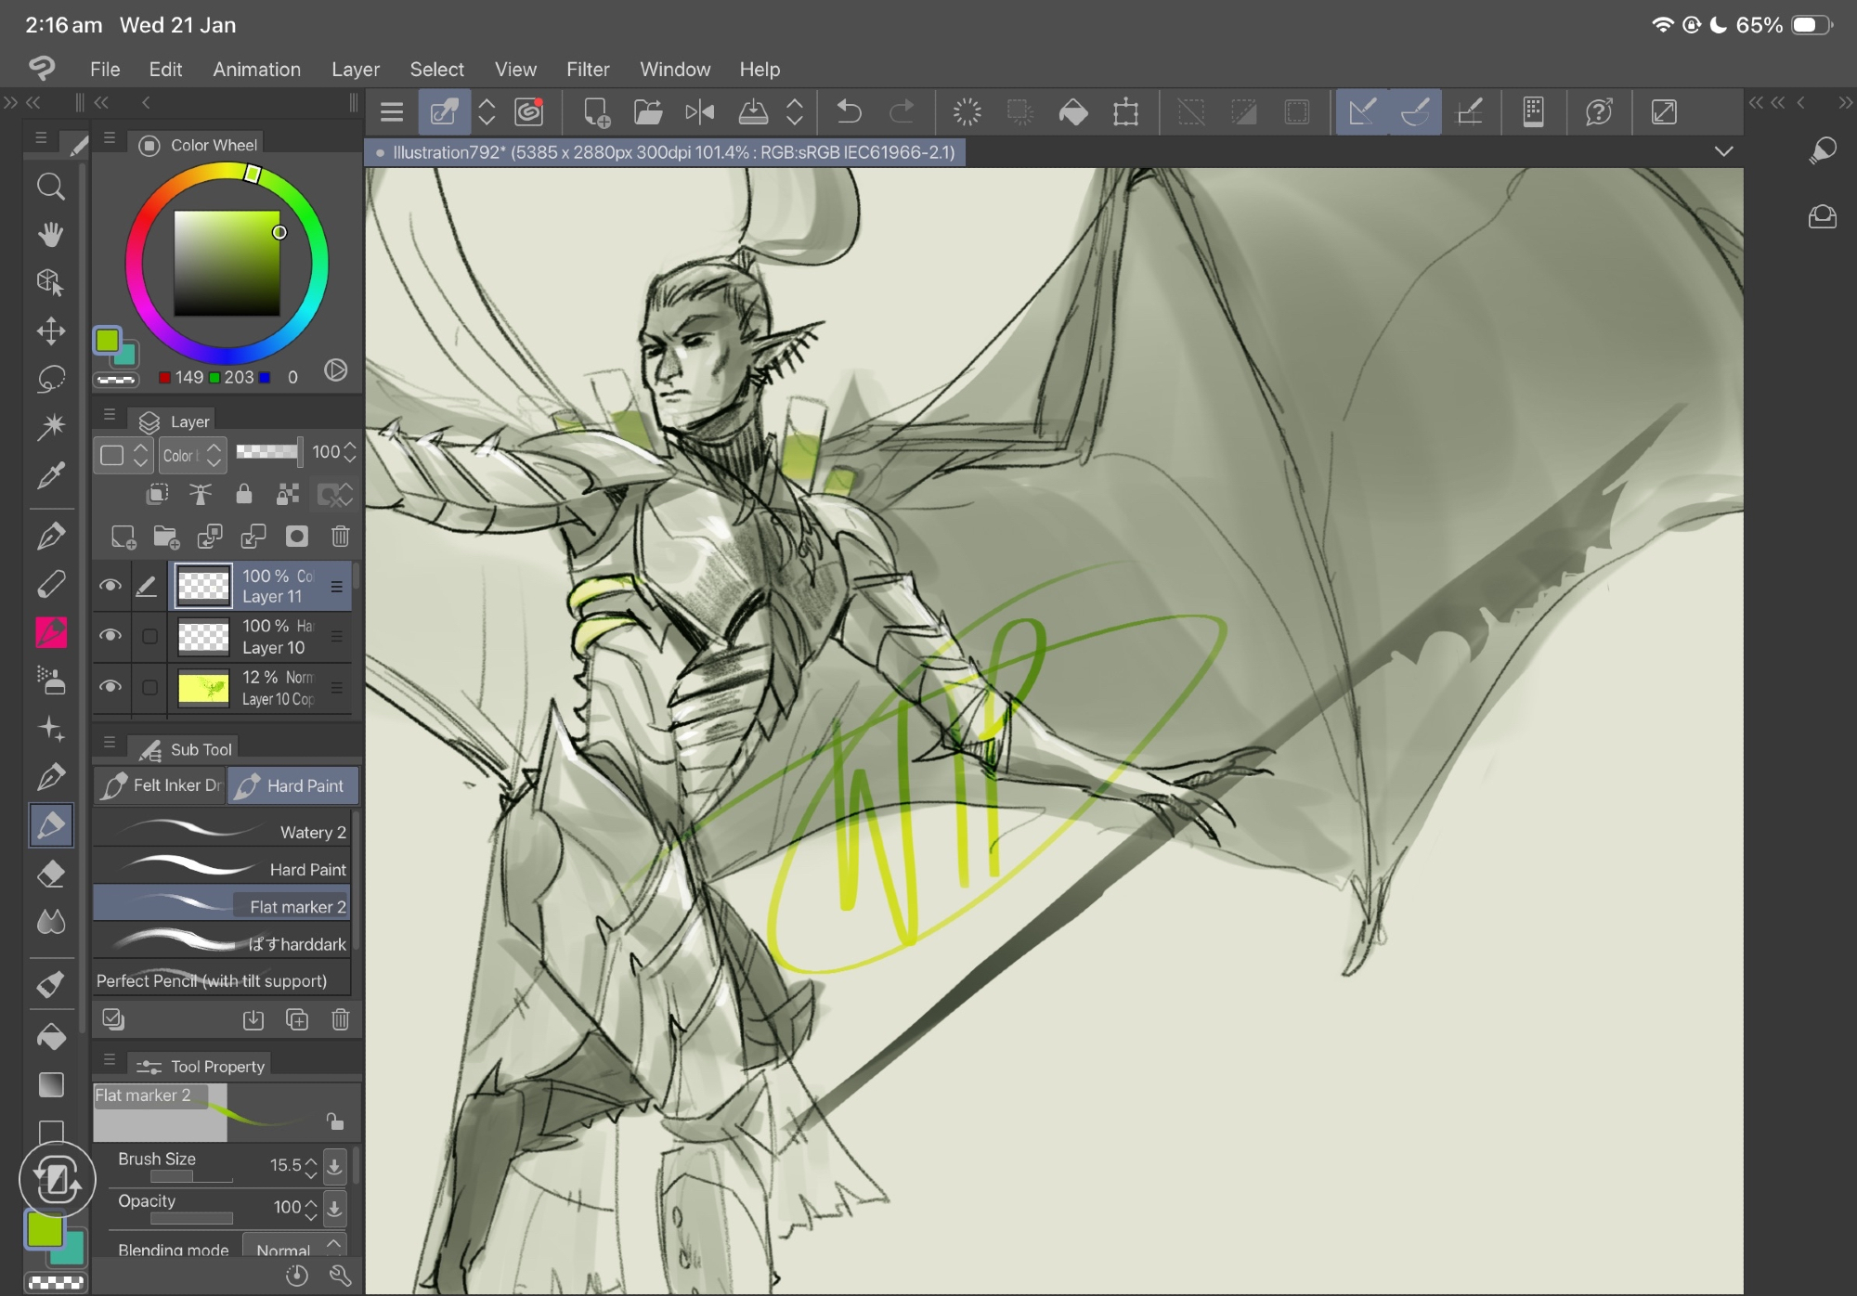The width and height of the screenshot is (1857, 1296).
Task: Click the Flip Horizontal icon
Action: coord(699,112)
